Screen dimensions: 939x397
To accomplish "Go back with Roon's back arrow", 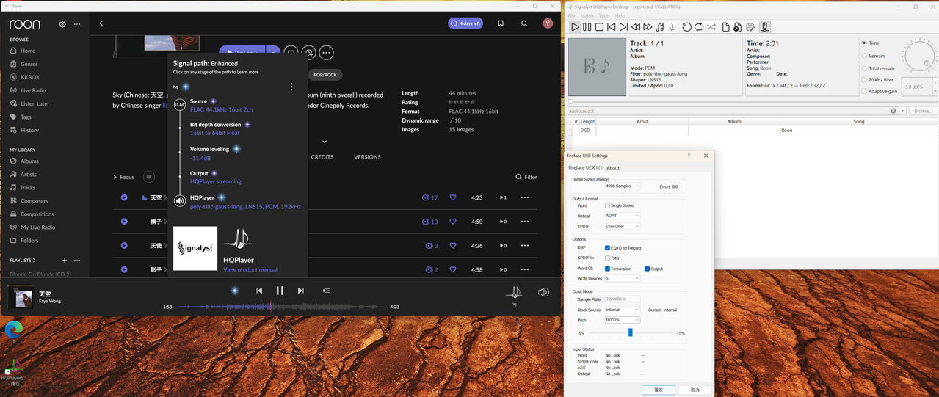I will 101,23.
